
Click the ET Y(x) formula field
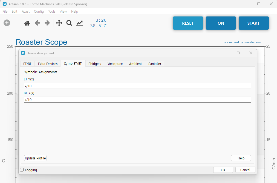pyautogui.click(x=137, y=86)
